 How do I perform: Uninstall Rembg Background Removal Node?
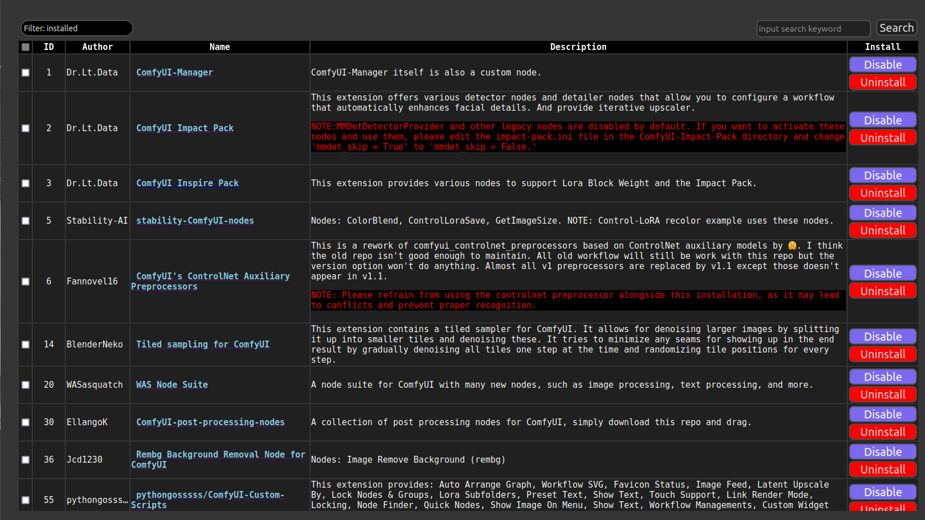point(883,469)
